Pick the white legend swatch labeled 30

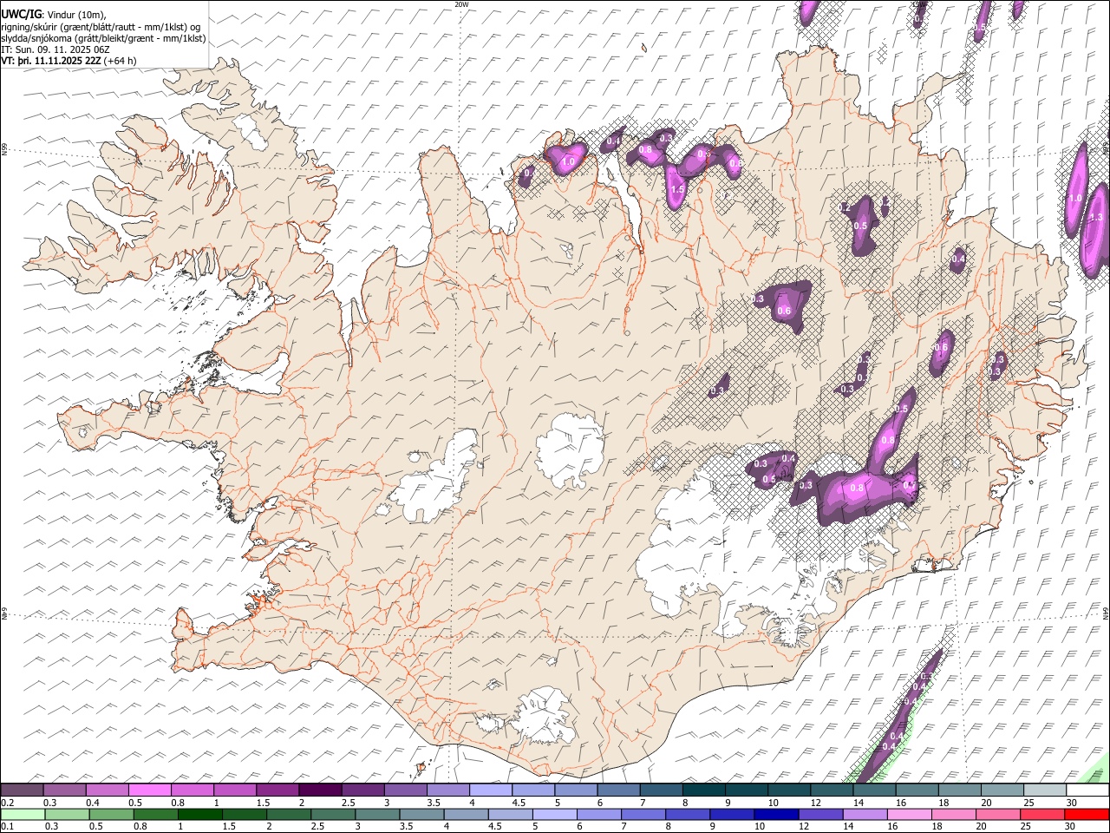[x=1087, y=790]
